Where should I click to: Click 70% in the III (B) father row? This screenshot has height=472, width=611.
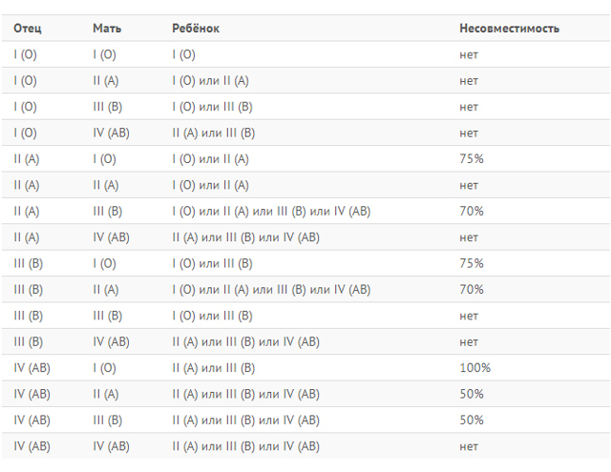[x=472, y=290]
